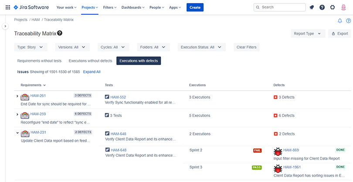This screenshot has height=182, width=353.
Task: Click the bell watch icon
Action: [340, 21]
